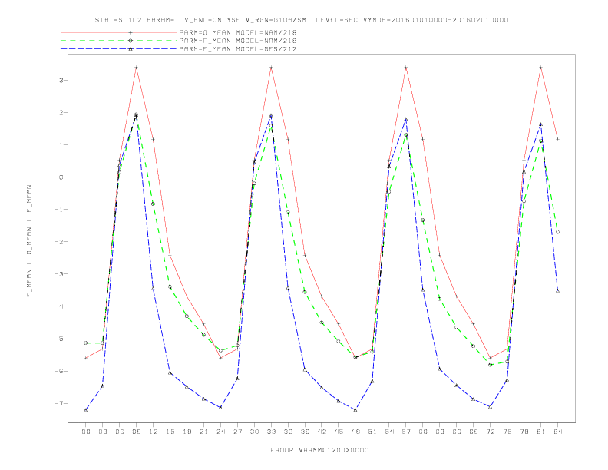Click x-axis tick label 57
Screen dimensions: 608x470
point(406,432)
